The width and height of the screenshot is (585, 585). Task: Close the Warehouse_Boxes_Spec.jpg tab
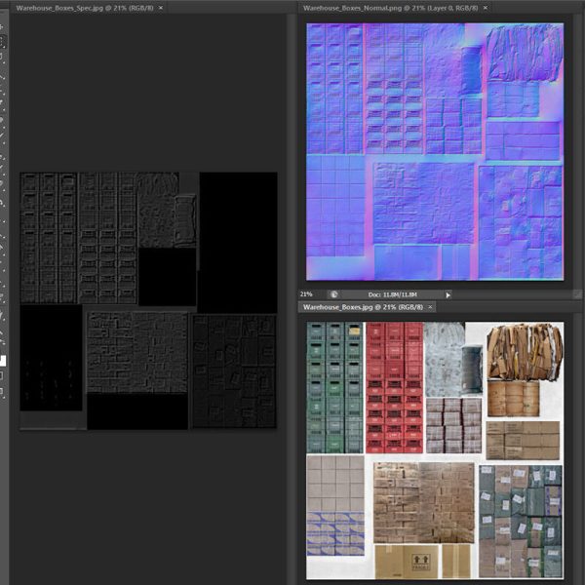[x=161, y=8]
